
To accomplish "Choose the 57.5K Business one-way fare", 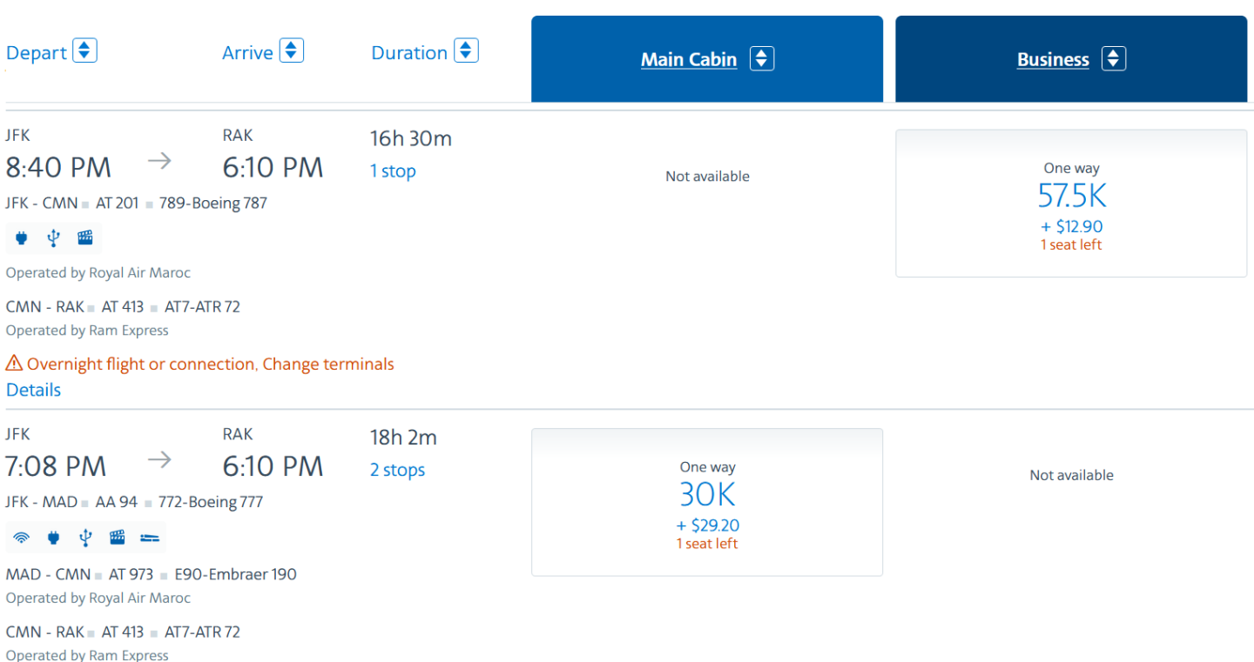I will pos(1071,204).
